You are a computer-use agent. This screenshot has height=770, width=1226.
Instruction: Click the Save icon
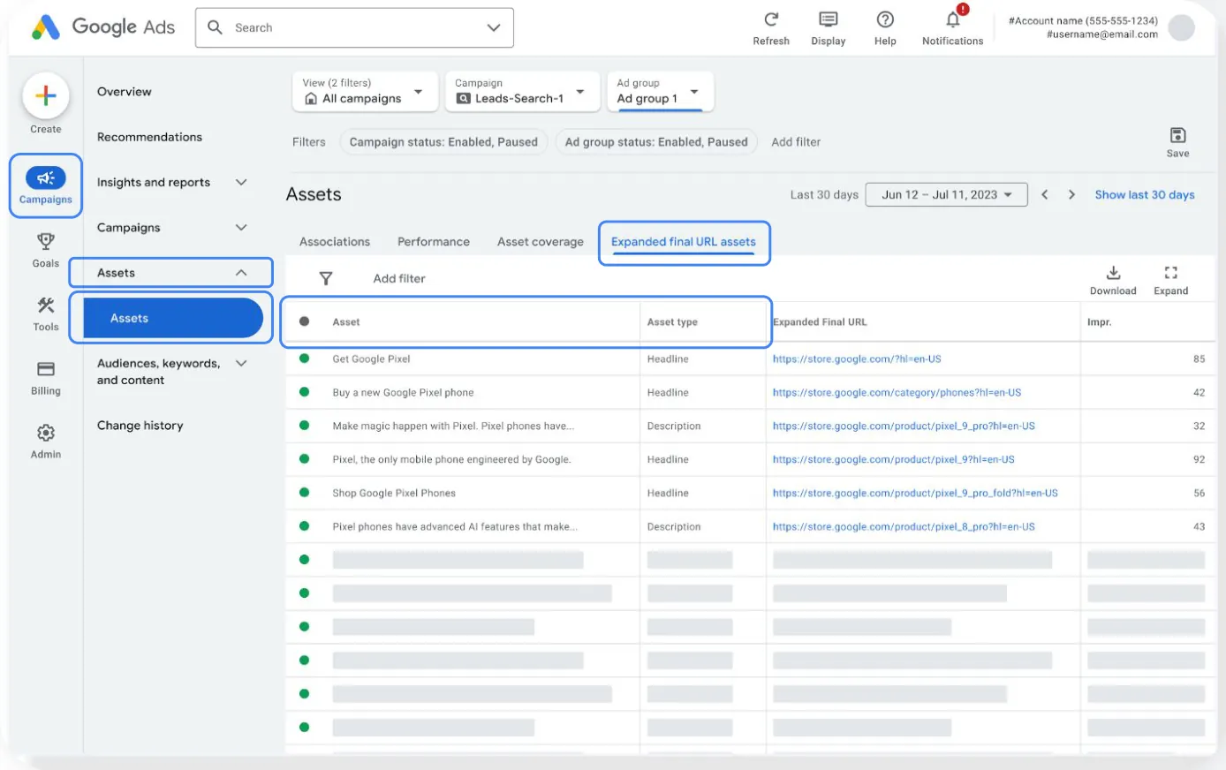1177,135
